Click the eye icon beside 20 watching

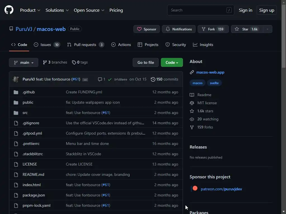(192, 119)
